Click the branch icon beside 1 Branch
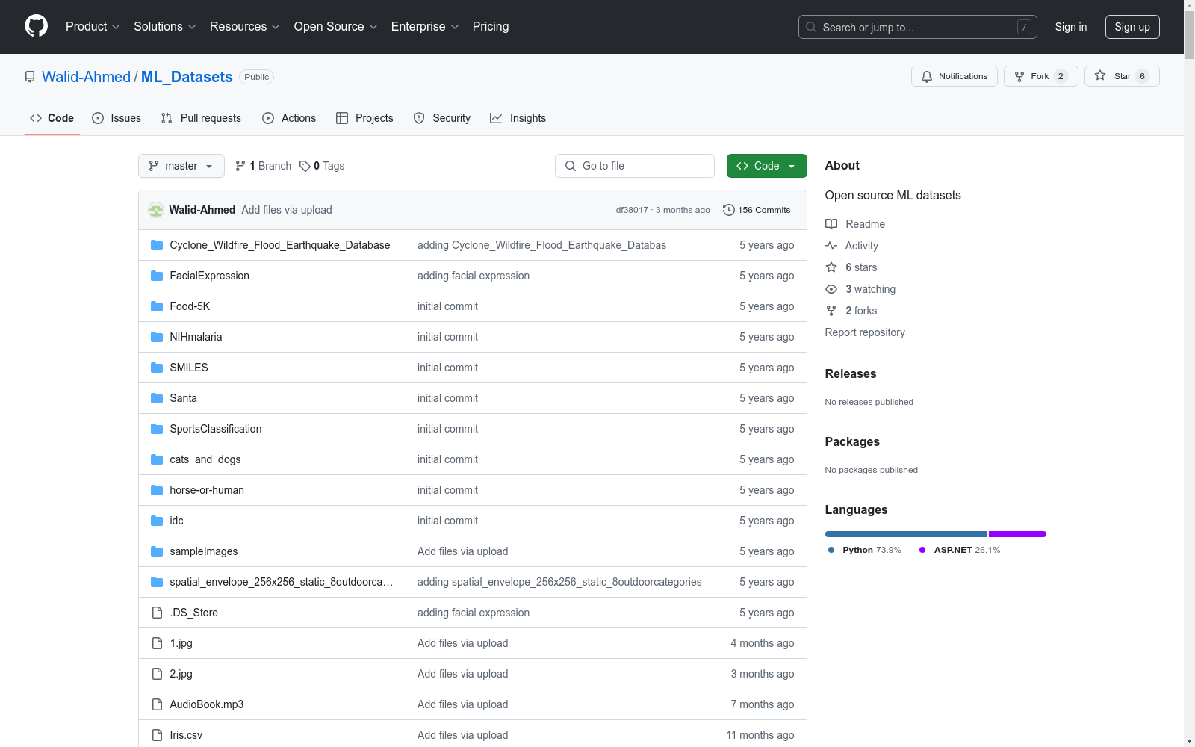The image size is (1195, 747). 240,166
